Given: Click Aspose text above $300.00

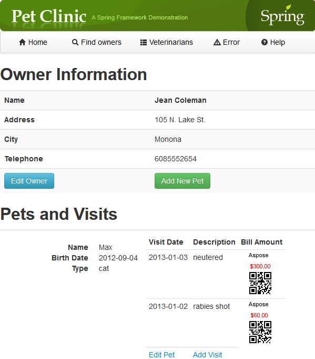Looking at the screenshot, I should pyautogui.click(x=258, y=255).
